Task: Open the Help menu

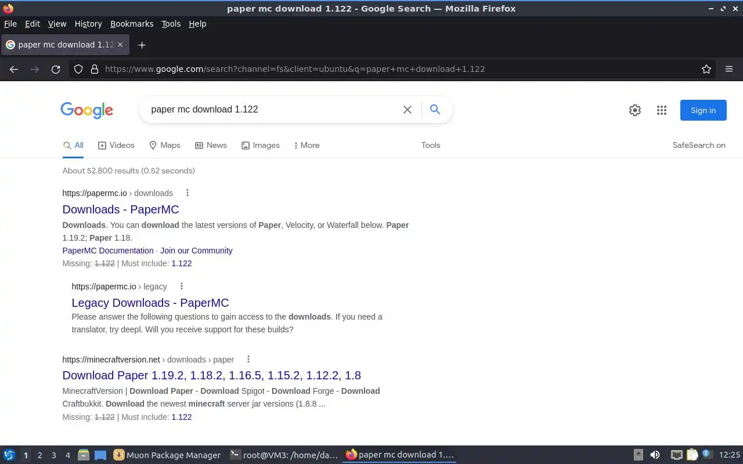Action: (197, 24)
